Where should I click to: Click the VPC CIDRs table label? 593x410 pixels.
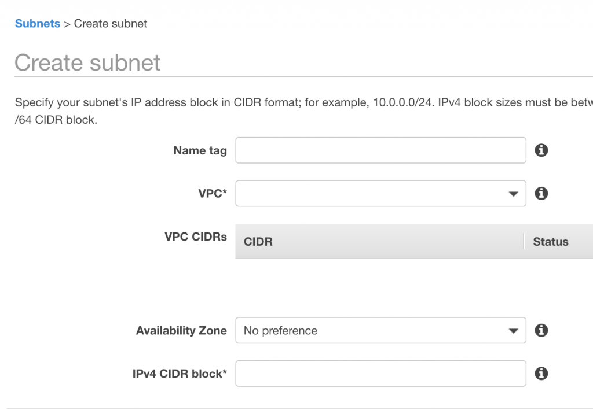(196, 237)
